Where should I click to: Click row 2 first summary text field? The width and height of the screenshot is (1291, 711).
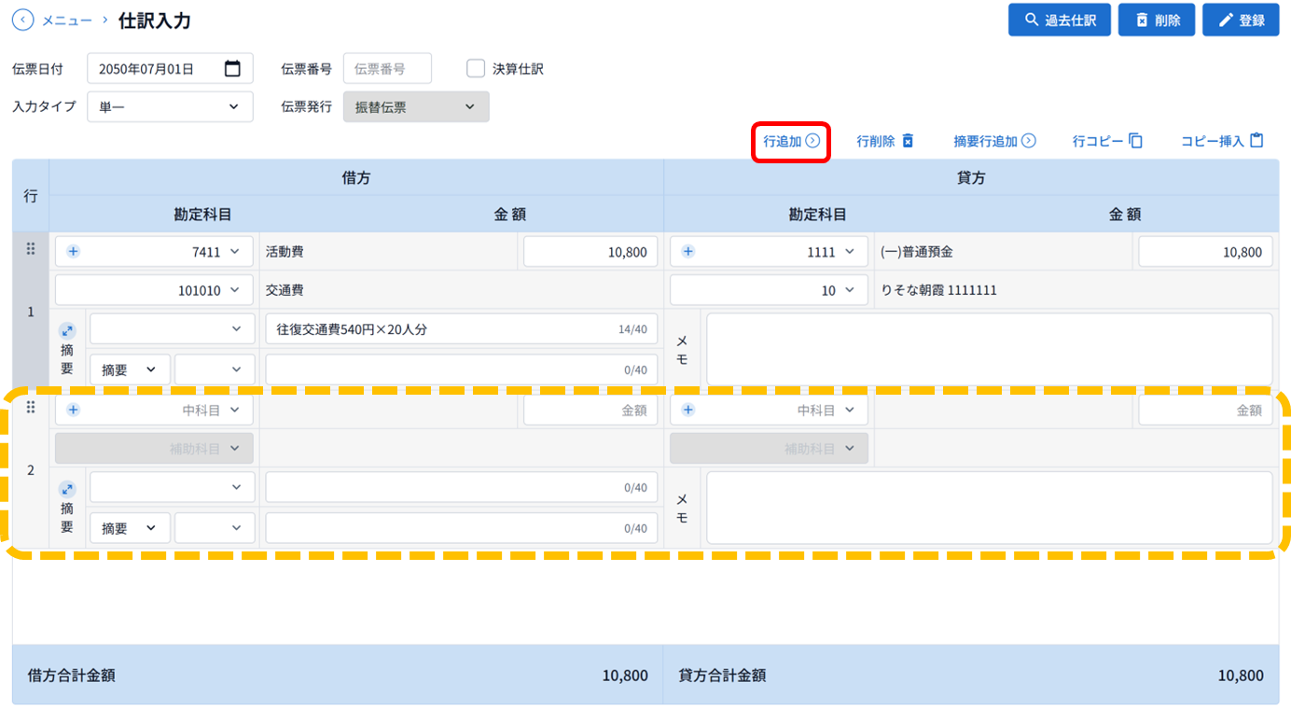(x=462, y=487)
